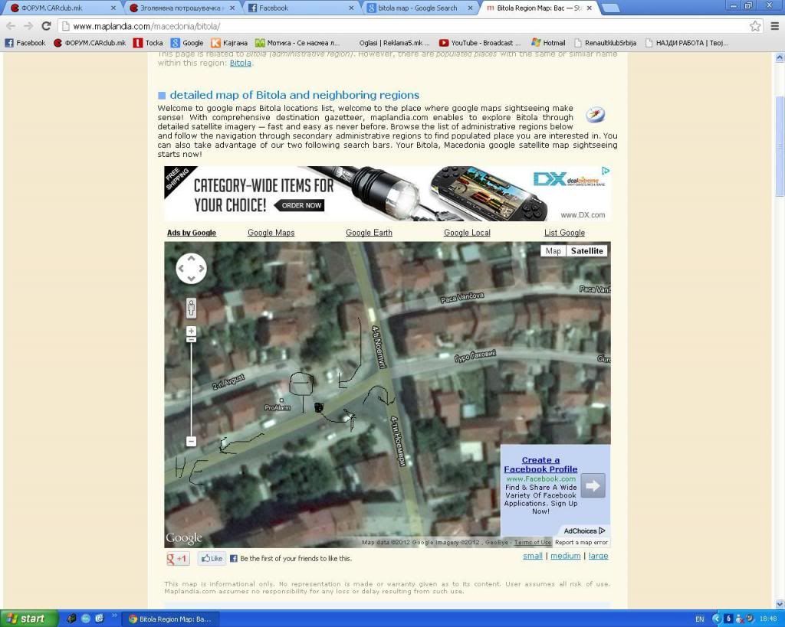Click the map zoom out minus button
Screen dimensions: 785x627
click(x=191, y=442)
